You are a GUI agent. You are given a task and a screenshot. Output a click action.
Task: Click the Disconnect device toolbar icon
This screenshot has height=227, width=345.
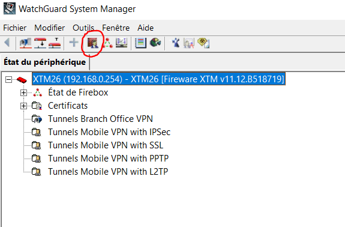point(55,43)
